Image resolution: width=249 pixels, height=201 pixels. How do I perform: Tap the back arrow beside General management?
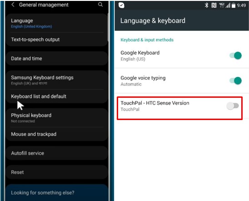click(x=13, y=5)
